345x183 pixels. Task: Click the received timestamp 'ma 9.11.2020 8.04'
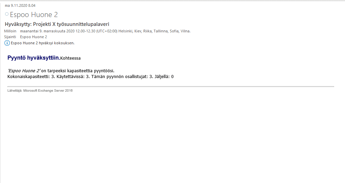tap(20, 5)
